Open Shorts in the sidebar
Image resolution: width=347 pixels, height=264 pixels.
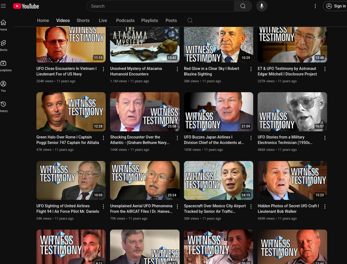tap(3, 45)
